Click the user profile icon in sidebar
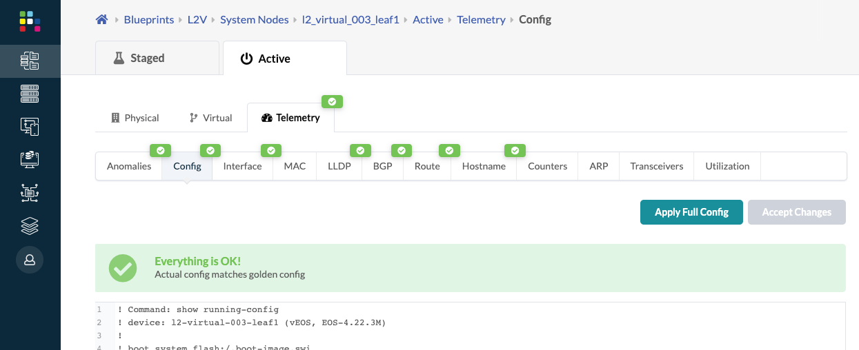The height and width of the screenshot is (350, 859). click(x=30, y=260)
